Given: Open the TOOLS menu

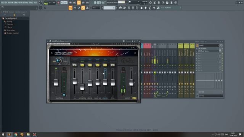Looking at the screenshot, I should pyautogui.click(x=31, y=3).
